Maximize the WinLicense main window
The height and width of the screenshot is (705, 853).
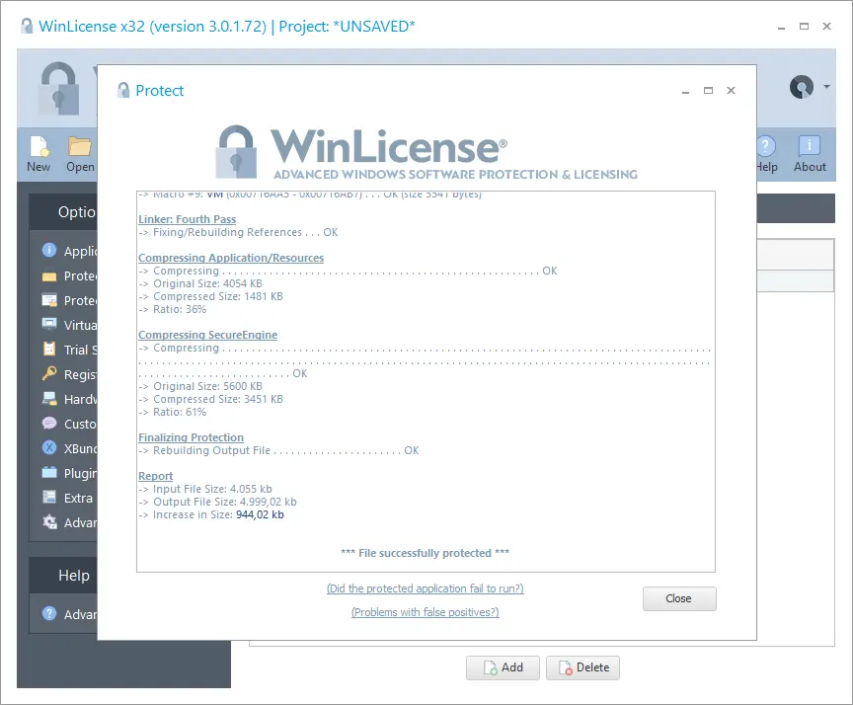tap(804, 26)
